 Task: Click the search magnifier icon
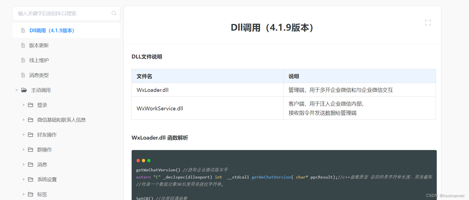pyautogui.click(x=114, y=13)
